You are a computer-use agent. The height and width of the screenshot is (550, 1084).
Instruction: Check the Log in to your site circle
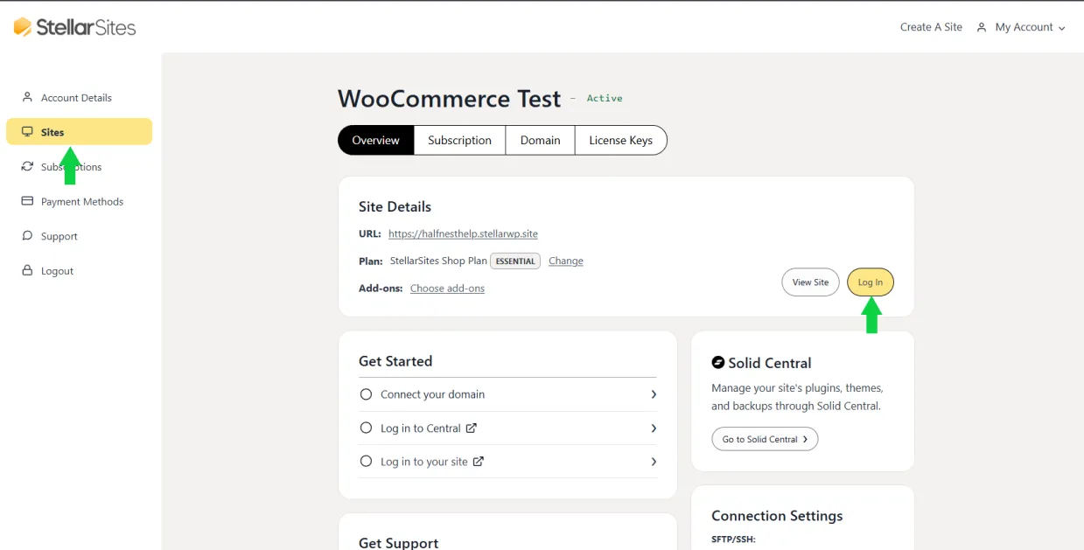coord(366,462)
